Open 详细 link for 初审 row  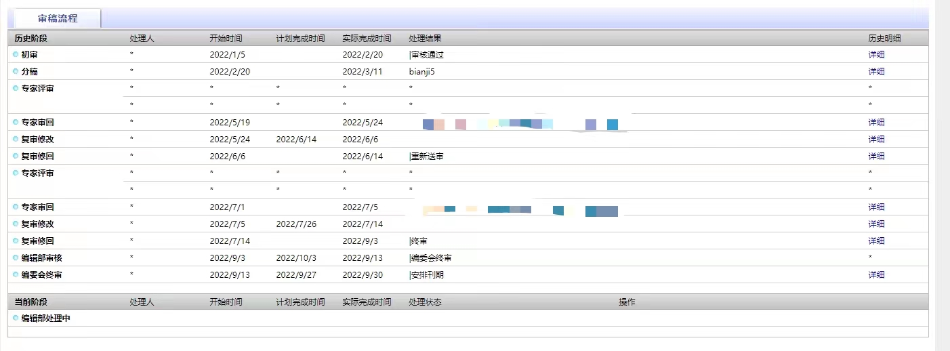click(876, 55)
